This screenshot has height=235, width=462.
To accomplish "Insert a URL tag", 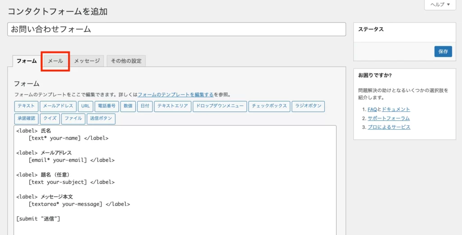I will (x=85, y=106).
